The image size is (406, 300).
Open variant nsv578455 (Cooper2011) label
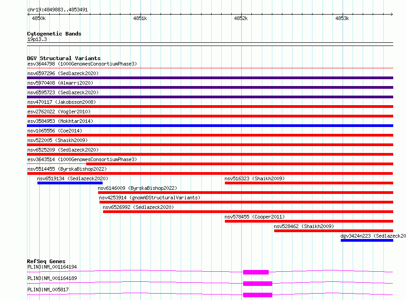pyautogui.click(x=255, y=217)
